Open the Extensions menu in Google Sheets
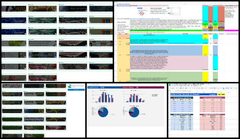 [x=196, y=86]
